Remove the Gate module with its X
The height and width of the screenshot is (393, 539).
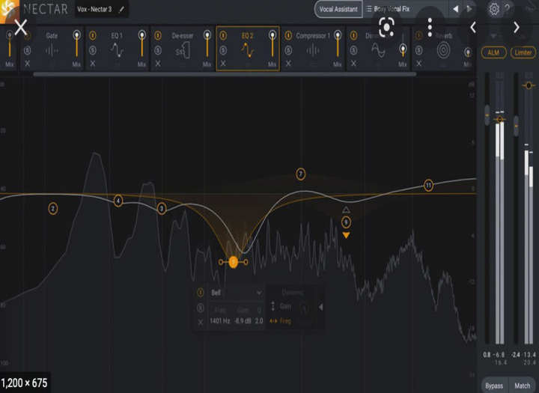[28, 64]
